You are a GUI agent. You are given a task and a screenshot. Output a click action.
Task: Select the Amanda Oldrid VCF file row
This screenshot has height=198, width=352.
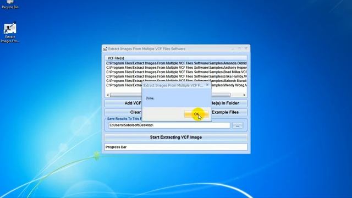point(176,63)
